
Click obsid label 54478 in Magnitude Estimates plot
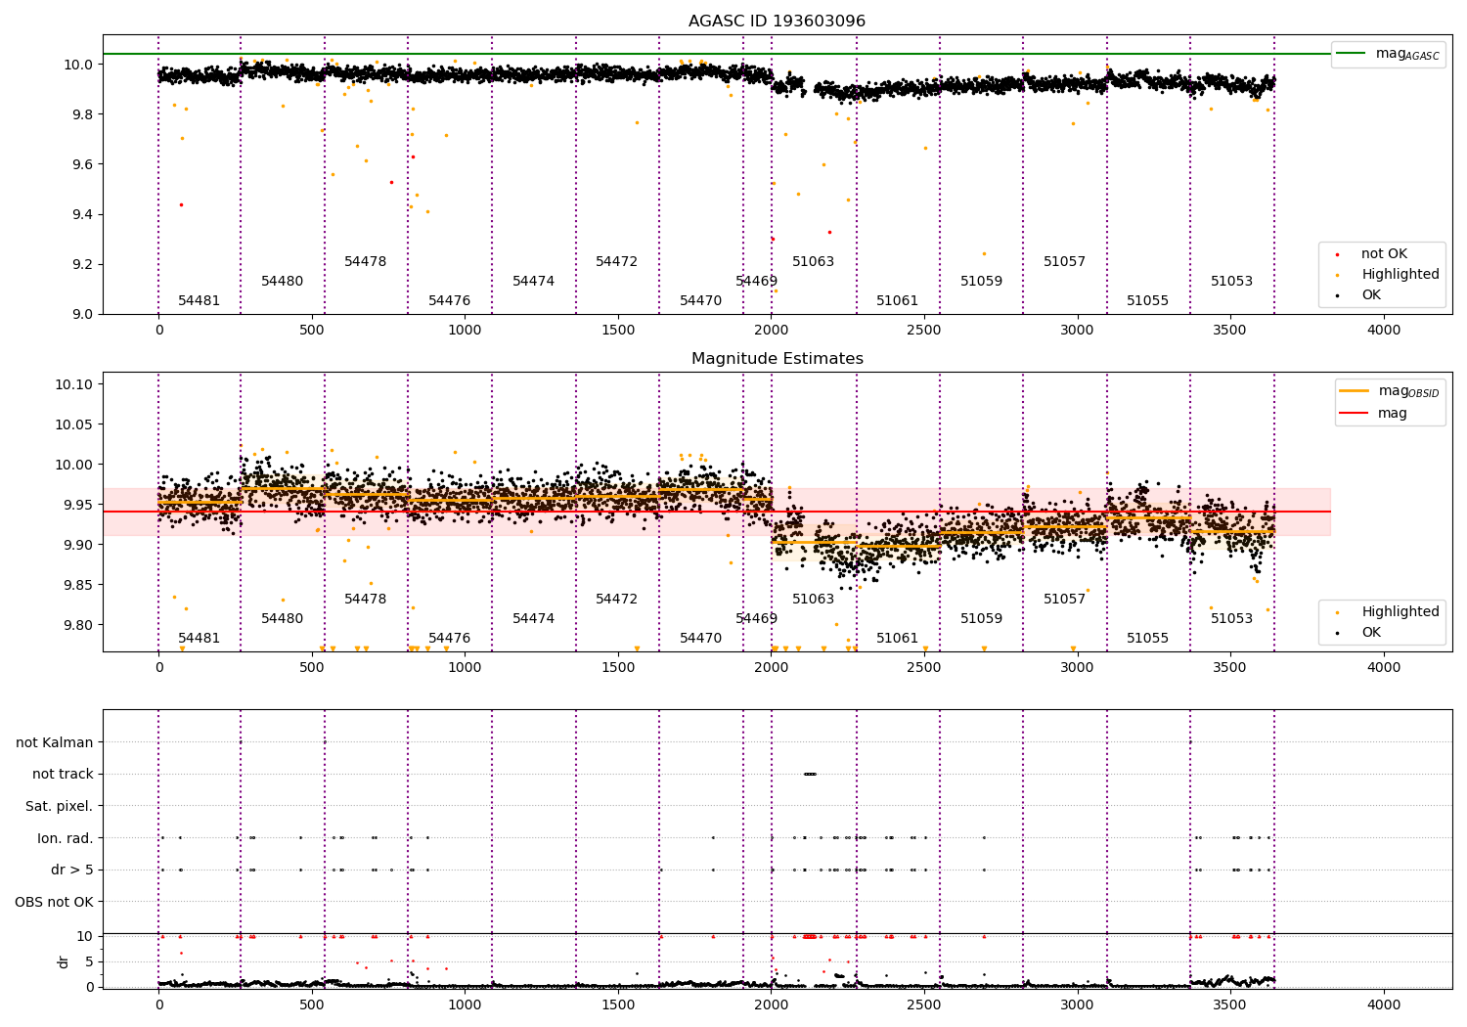point(366,600)
